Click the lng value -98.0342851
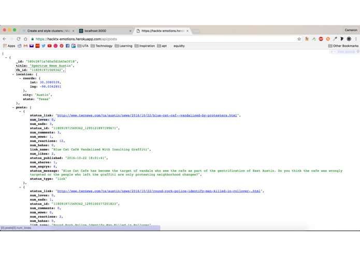The height and width of the screenshot is (256, 360). click(51, 87)
